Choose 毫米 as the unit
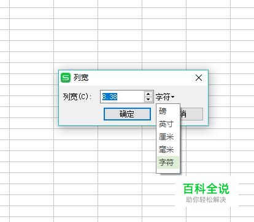The width and height of the screenshot is (254, 222). (x=168, y=150)
